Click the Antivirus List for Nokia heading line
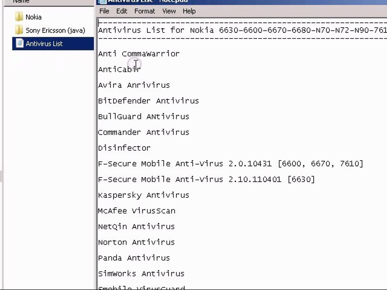The width and height of the screenshot is (387, 290). click(242, 30)
